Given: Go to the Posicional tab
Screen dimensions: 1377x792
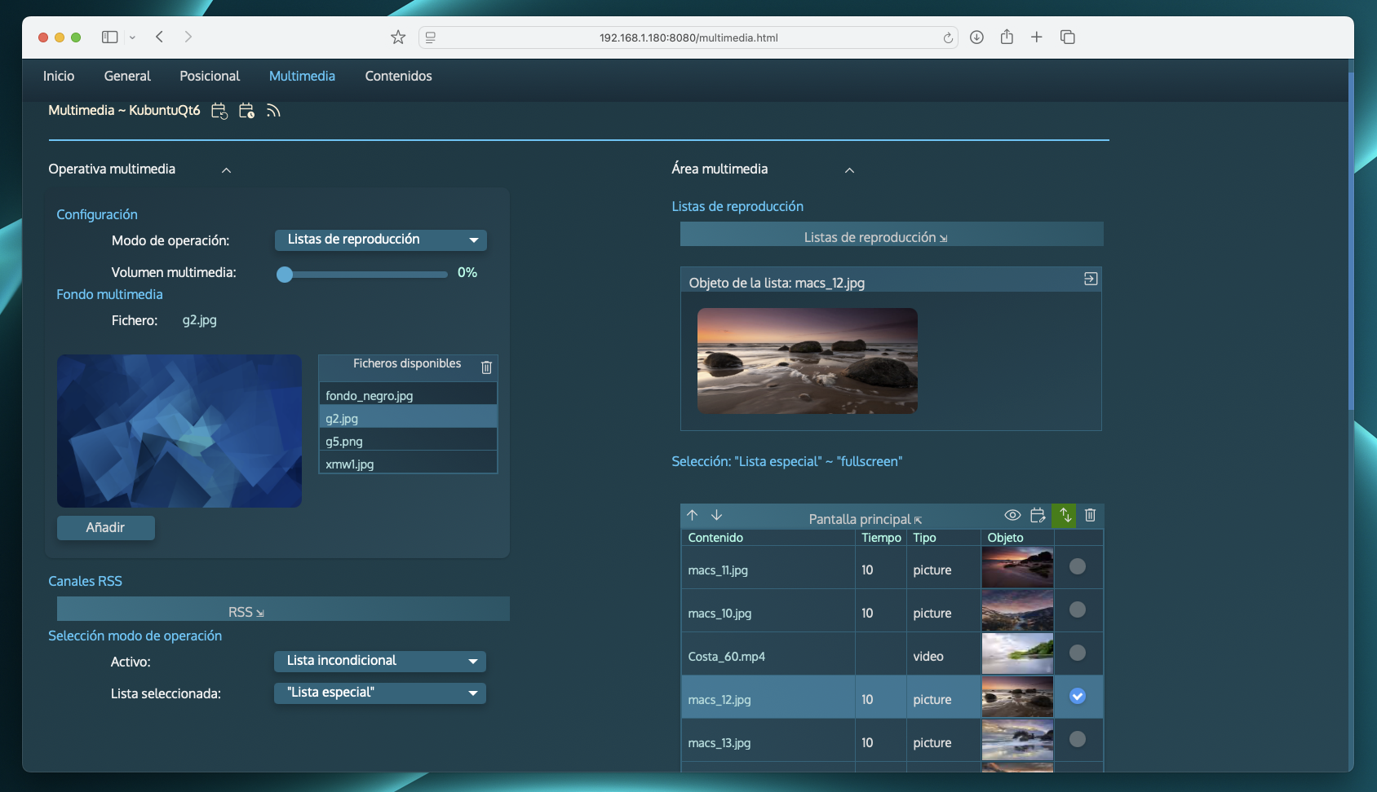Looking at the screenshot, I should click(x=210, y=76).
